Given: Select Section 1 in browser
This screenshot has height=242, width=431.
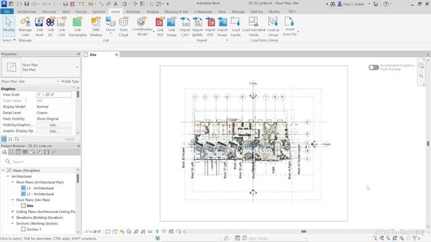Looking at the screenshot, I should coord(34,229).
